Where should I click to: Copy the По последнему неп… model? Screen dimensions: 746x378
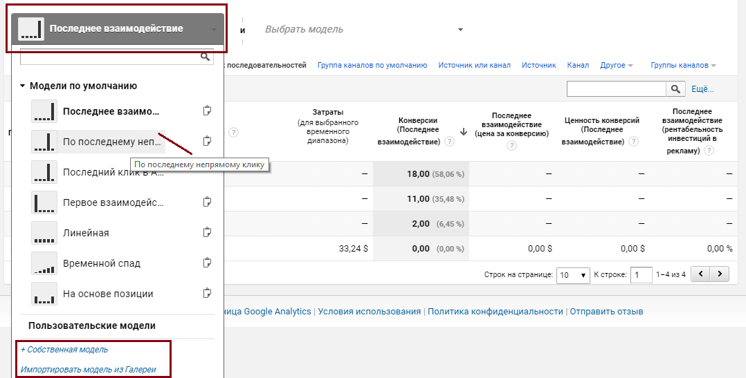pyautogui.click(x=207, y=141)
